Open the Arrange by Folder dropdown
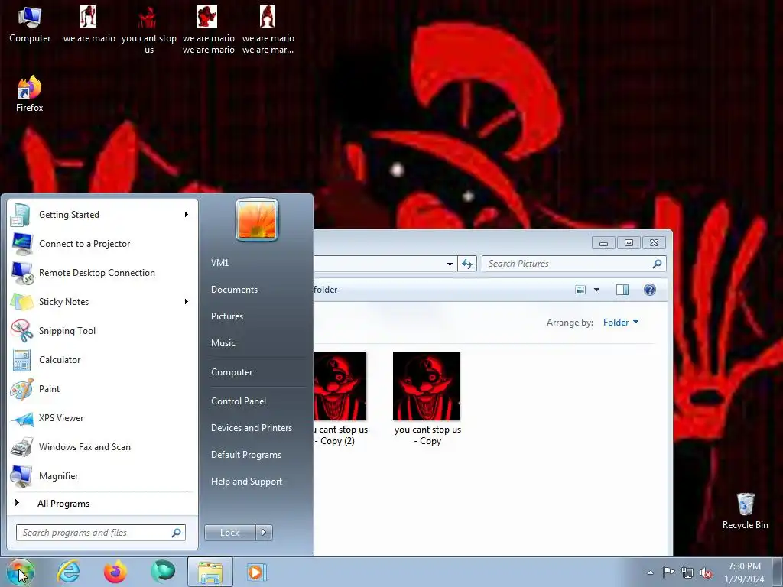Screen dimensions: 783x587 coord(621,323)
